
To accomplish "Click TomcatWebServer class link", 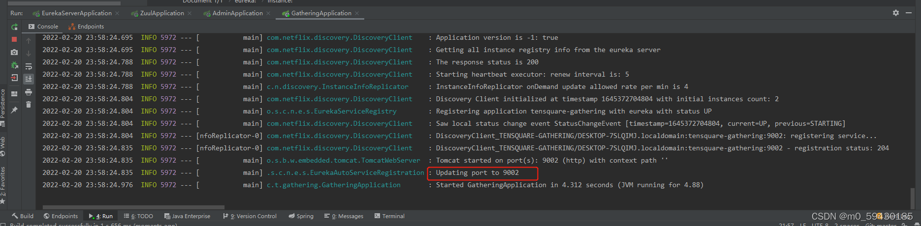I will (344, 161).
